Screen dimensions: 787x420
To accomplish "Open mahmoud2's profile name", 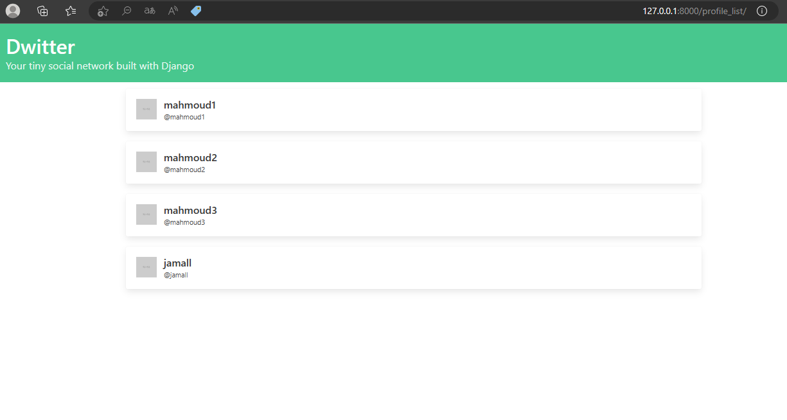I will (191, 158).
